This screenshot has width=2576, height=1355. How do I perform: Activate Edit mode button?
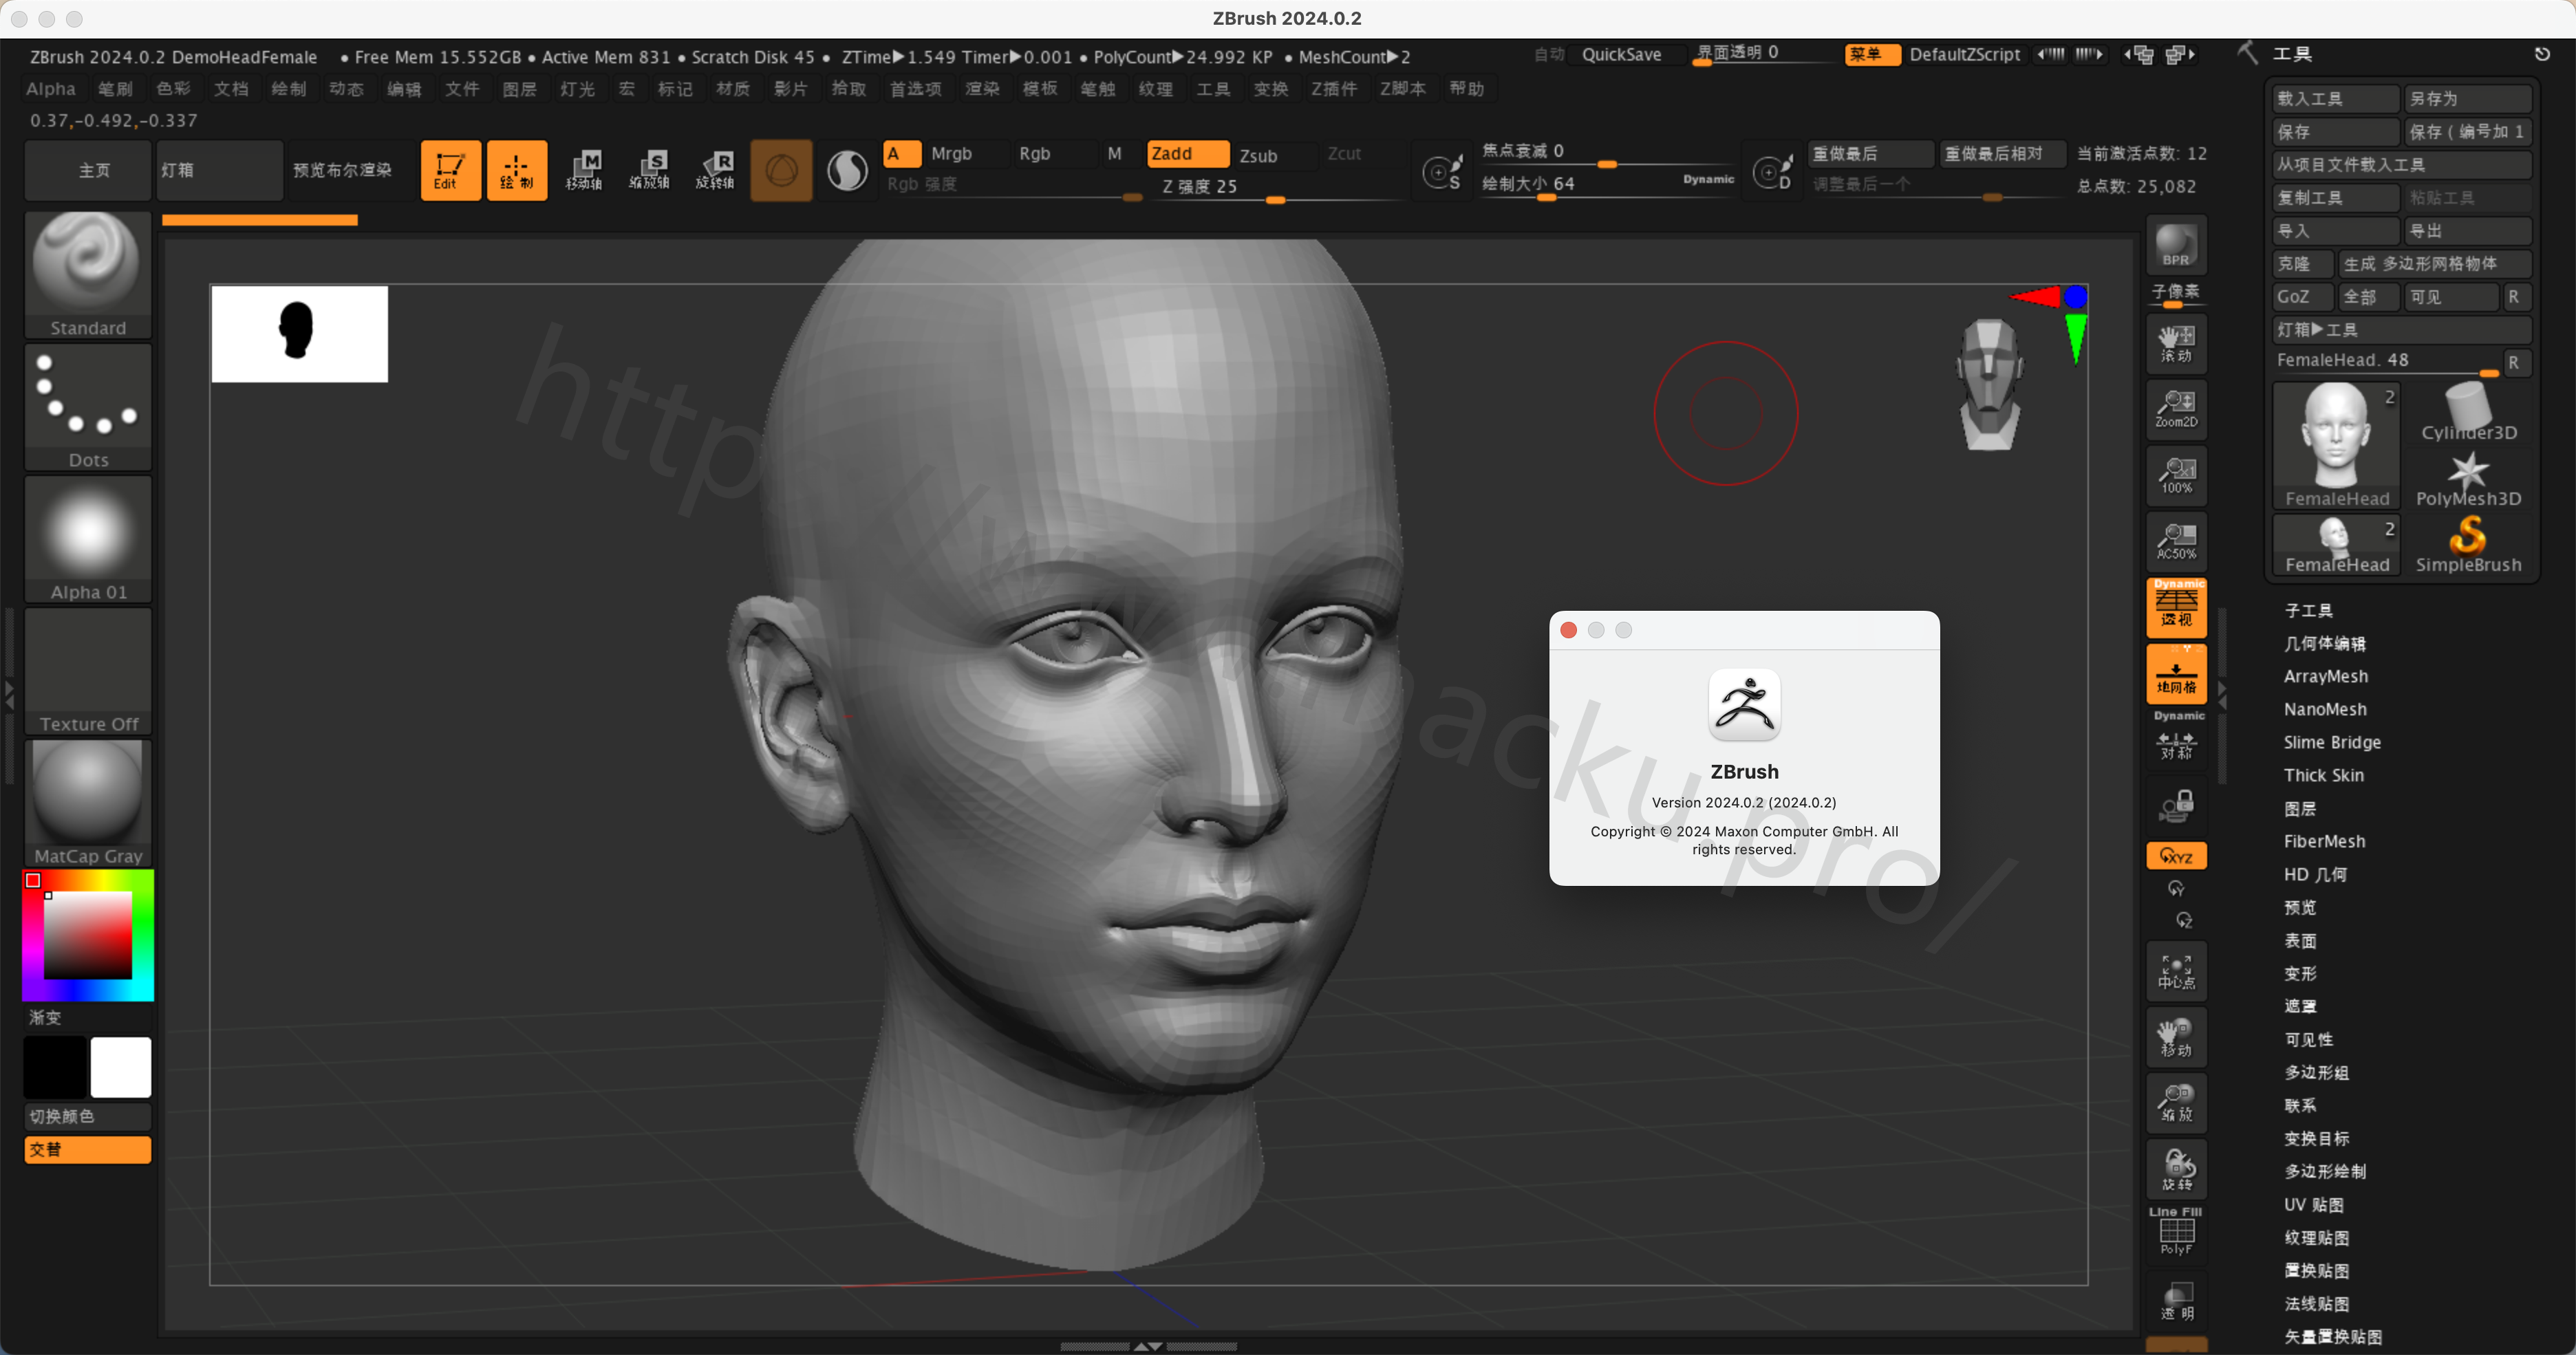click(x=450, y=170)
